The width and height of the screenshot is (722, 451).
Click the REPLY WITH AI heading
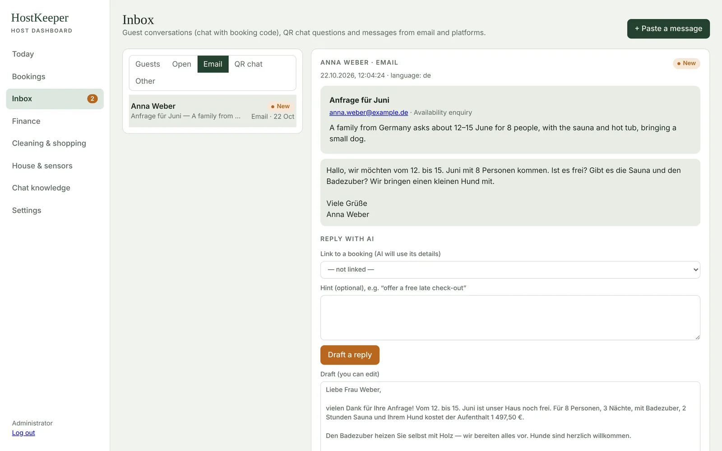click(x=347, y=239)
